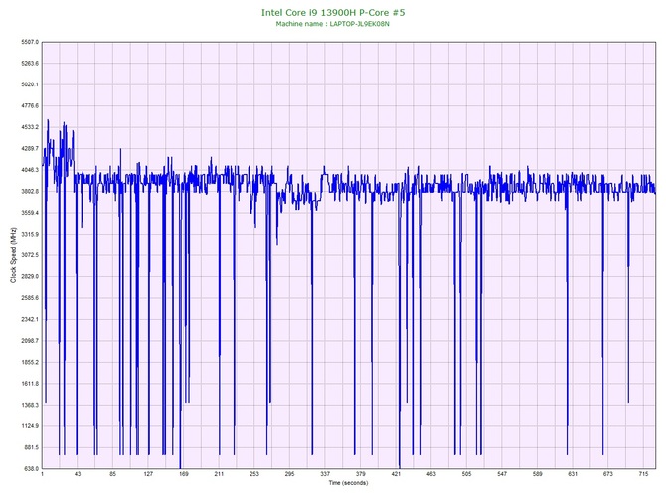
Task: Click the x-axis tick label 673
Action: coord(607,474)
